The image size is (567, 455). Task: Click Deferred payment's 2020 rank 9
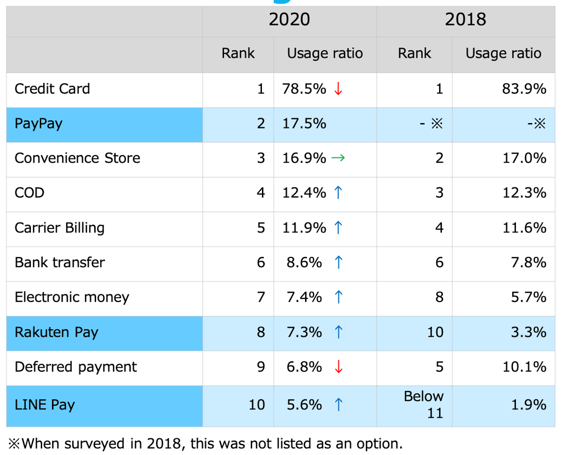click(261, 367)
